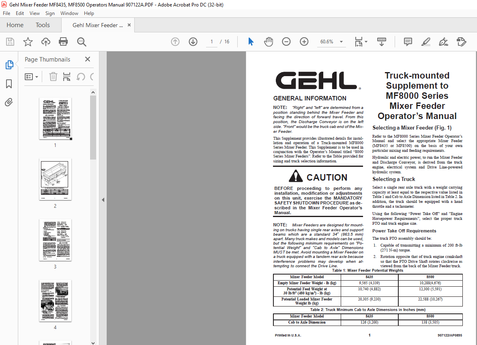Expand page display options dropdown arrow
Viewport: 477px width, 345px height.
pos(366,42)
